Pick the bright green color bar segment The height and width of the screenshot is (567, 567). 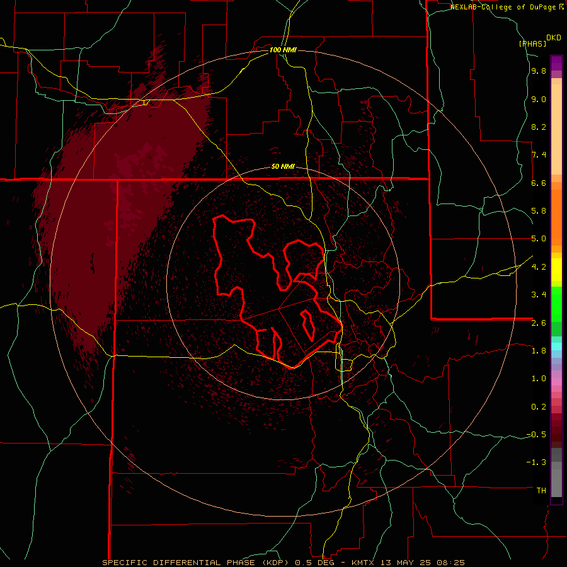[x=556, y=304]
